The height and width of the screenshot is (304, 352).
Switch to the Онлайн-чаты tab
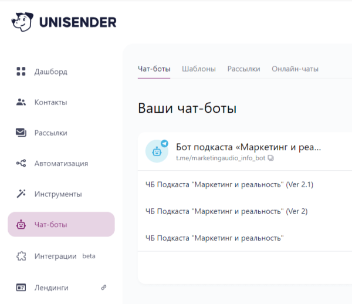click(295, 69)
